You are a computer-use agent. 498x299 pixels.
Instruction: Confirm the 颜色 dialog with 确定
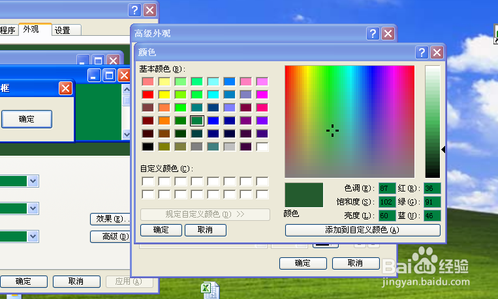(x=161, y=230)
